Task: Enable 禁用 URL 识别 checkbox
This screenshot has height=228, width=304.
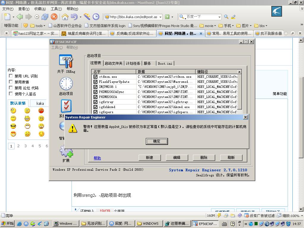Action: 11,76
